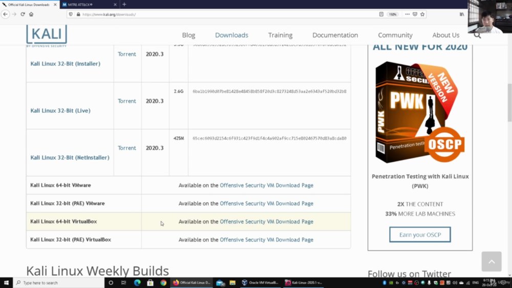Image resolution: width=512 pixels, height=288 pixels.
Task: Open Task View in taskbar
Action: coord(124,283)
